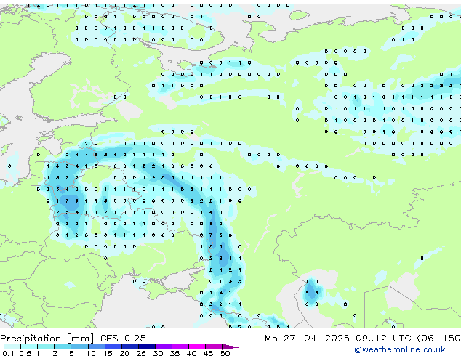461x356 pixels.
Task: Click the legend label "45"
Action: click(208, 353)
